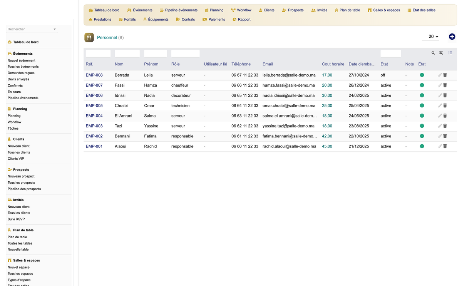The width and height of the screenshot is (462, 286).
Task: Delete EMP-002 Bennani with trash icon
Action: [445, 136]
